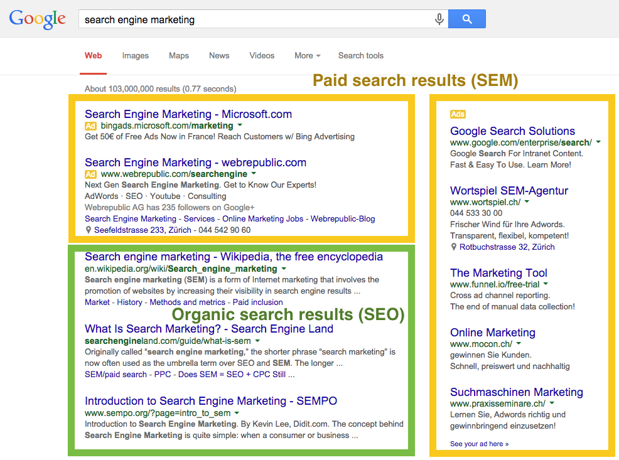Open the Wikipedia search engine marketing result

pos(234,257)
